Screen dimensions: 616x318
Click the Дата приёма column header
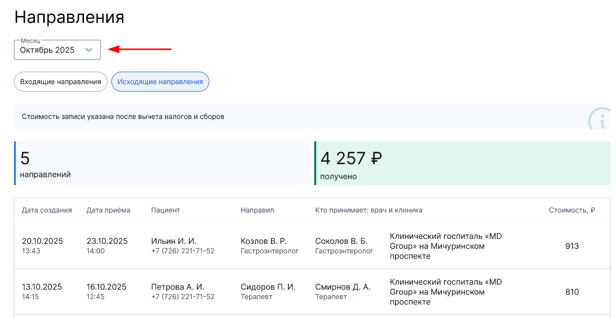click(108, 210)
